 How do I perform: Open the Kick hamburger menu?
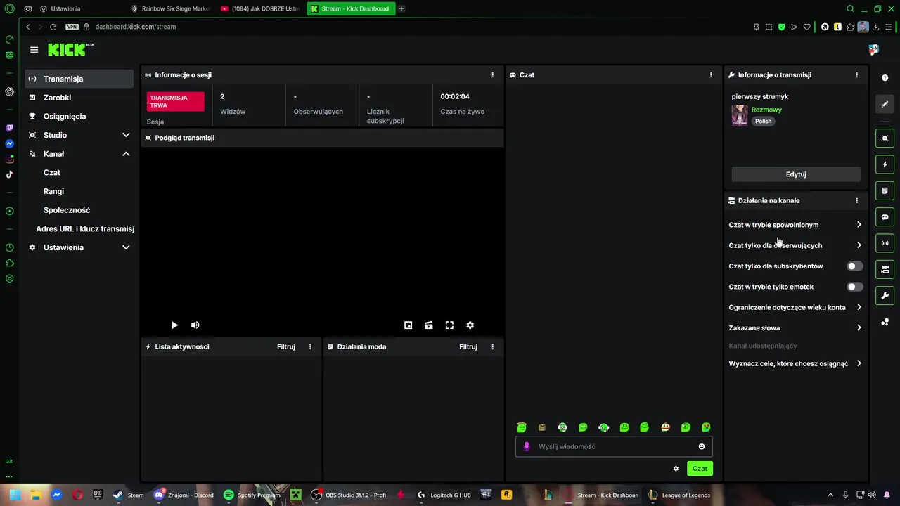[34, 50]
